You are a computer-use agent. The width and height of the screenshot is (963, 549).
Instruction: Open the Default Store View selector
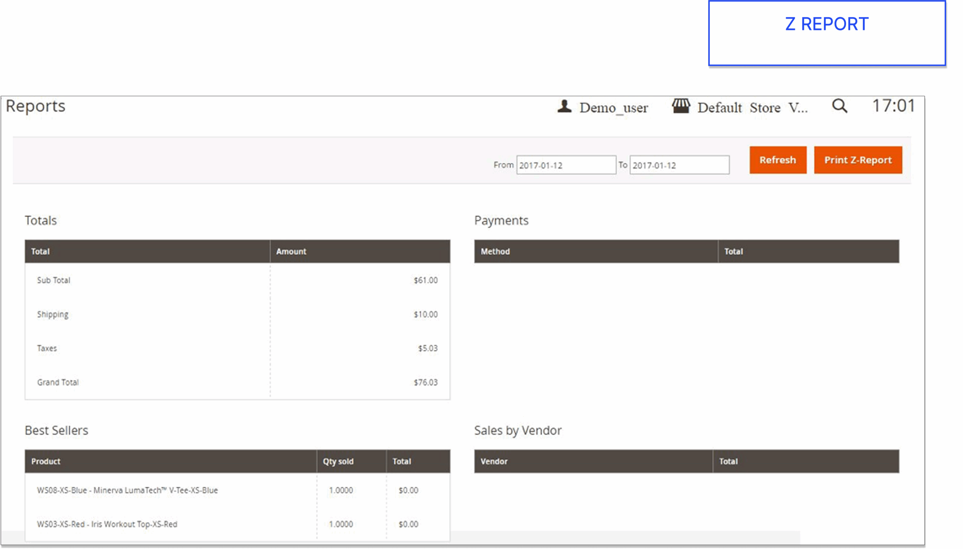pyautogui.click(x=752, y=108)
